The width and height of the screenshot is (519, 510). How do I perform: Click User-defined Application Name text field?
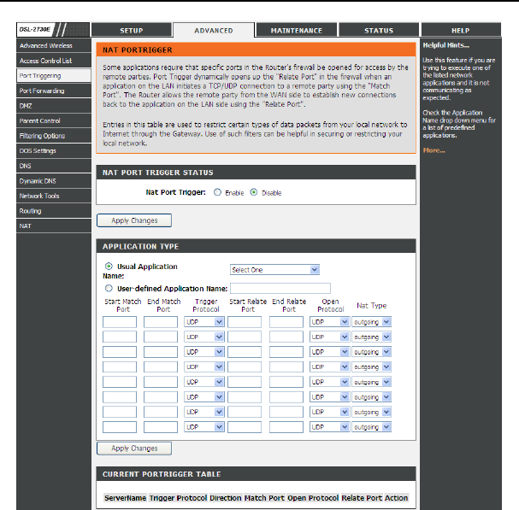(x=280, y=288)
